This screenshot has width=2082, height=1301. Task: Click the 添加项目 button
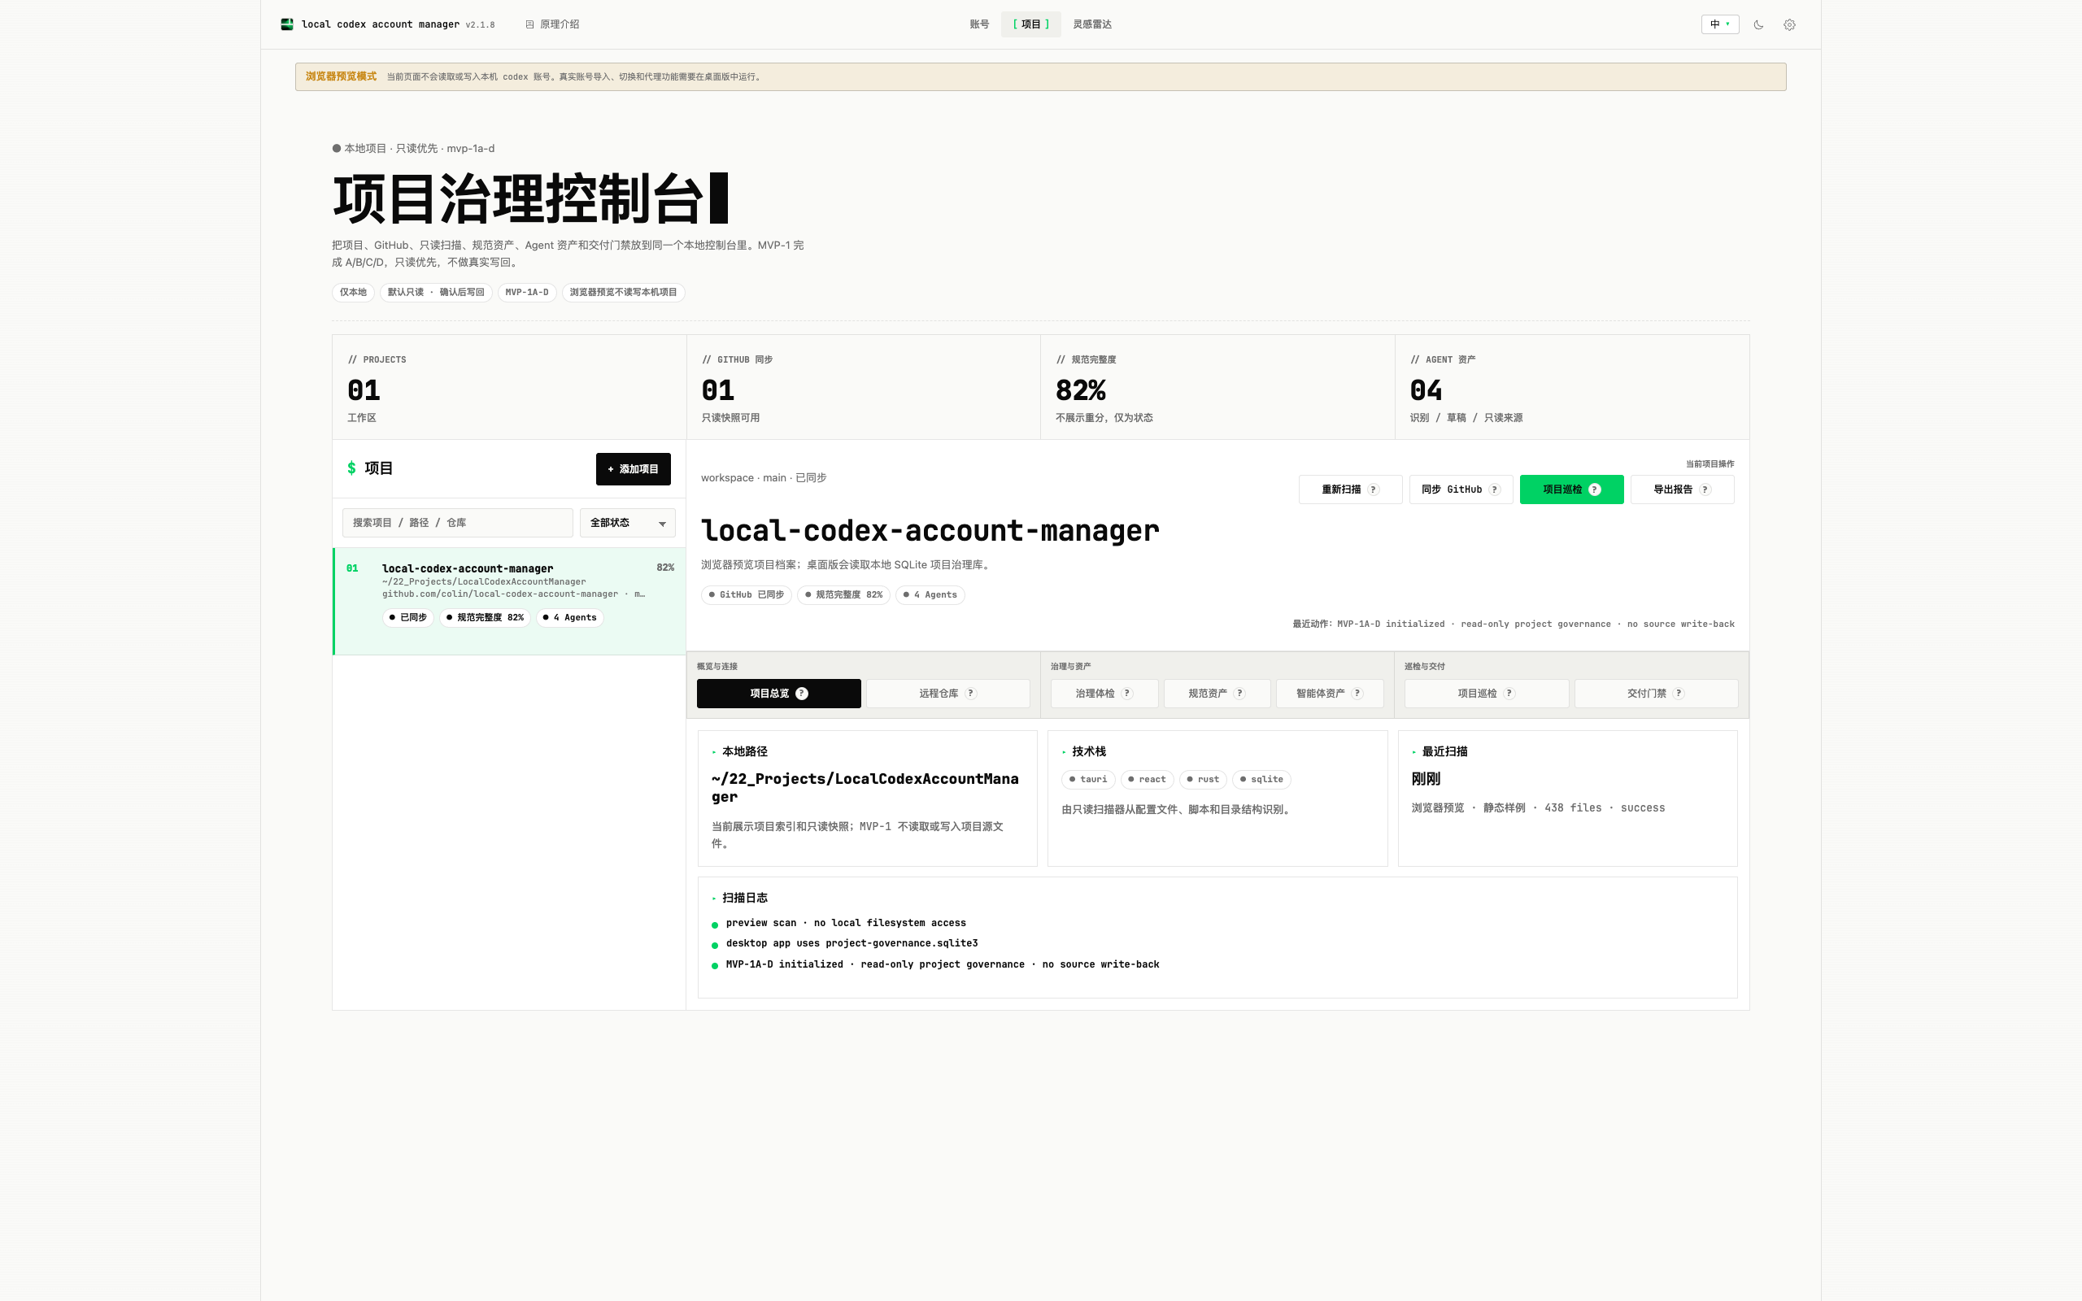coord(634,469)
